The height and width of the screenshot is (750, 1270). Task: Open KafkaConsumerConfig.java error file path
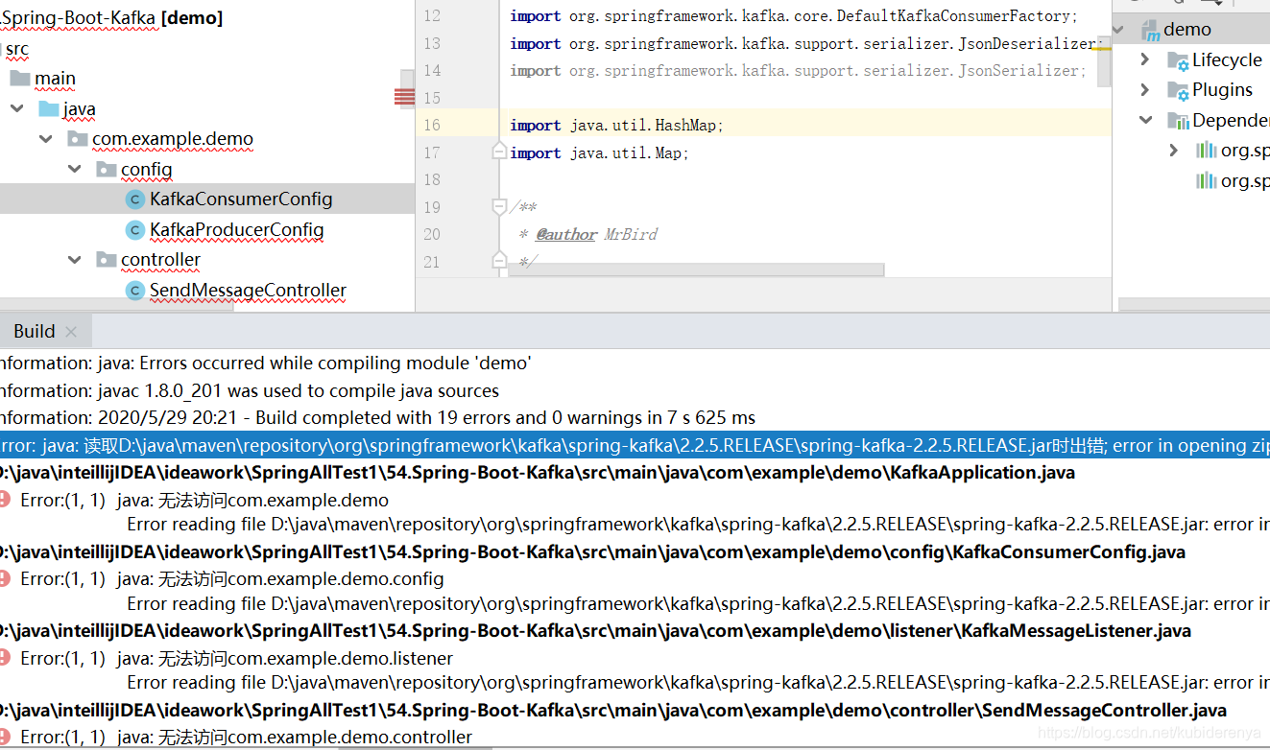click(x=591, y=552)
